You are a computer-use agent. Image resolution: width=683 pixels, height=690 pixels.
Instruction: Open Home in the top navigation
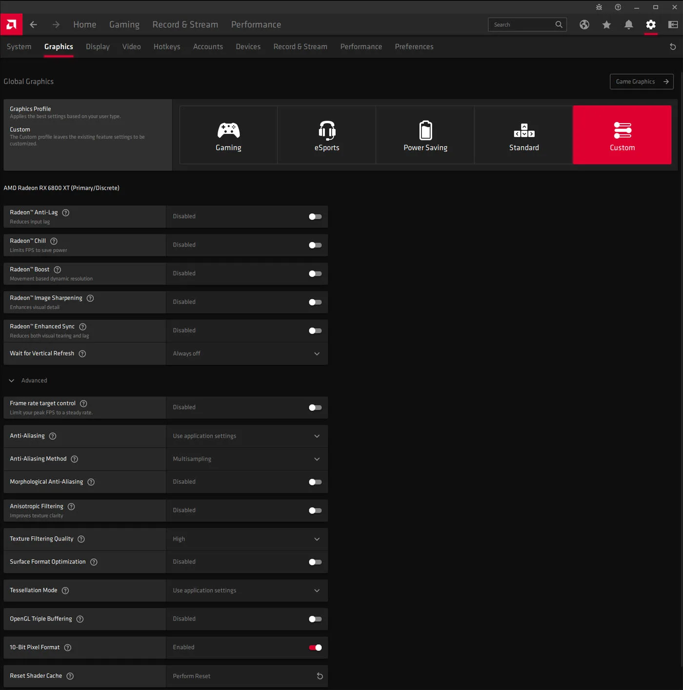85,24
